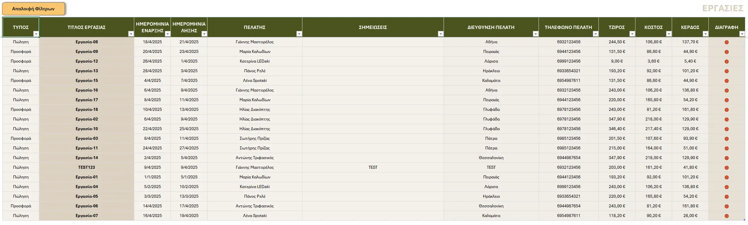Open the ΤΖΙΡΟΣ column filter dropdown

pos(632,34)
